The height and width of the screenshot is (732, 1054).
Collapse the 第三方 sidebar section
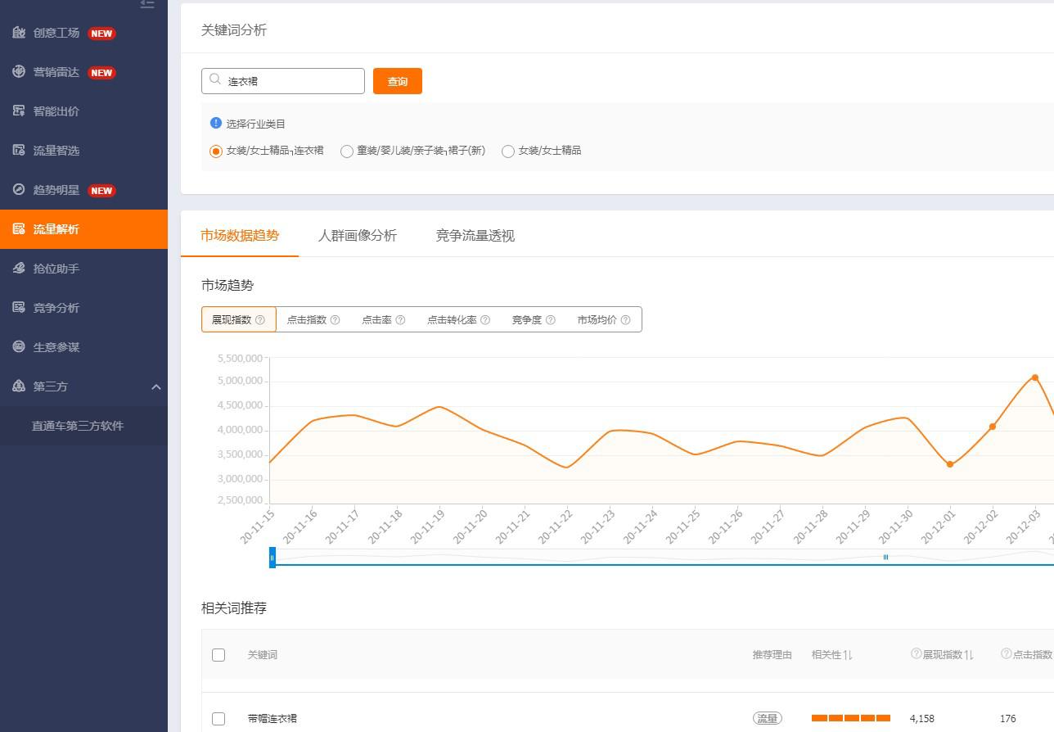[156, 386]
